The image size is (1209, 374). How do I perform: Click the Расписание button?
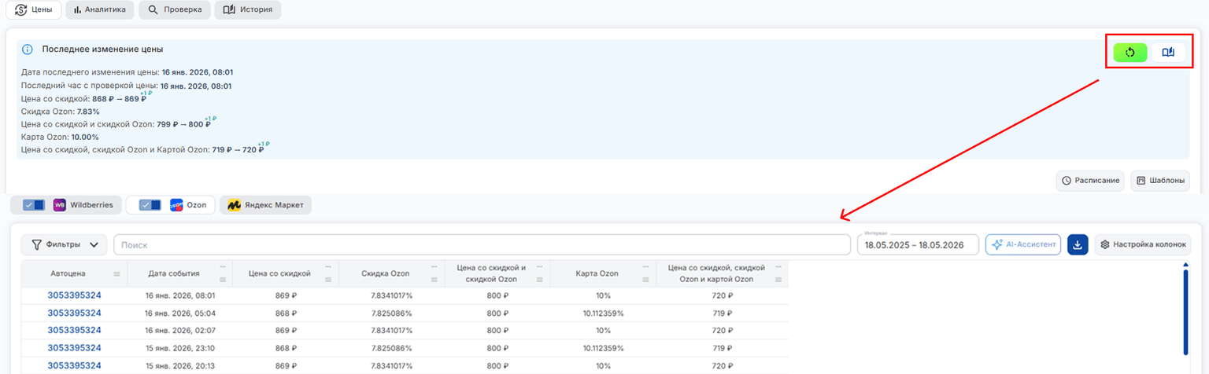point(1091,181)
